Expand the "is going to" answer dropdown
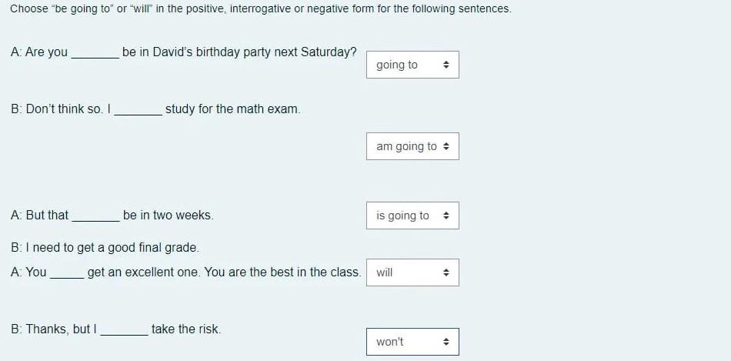 pyautogui.click(x=412, y=216)
